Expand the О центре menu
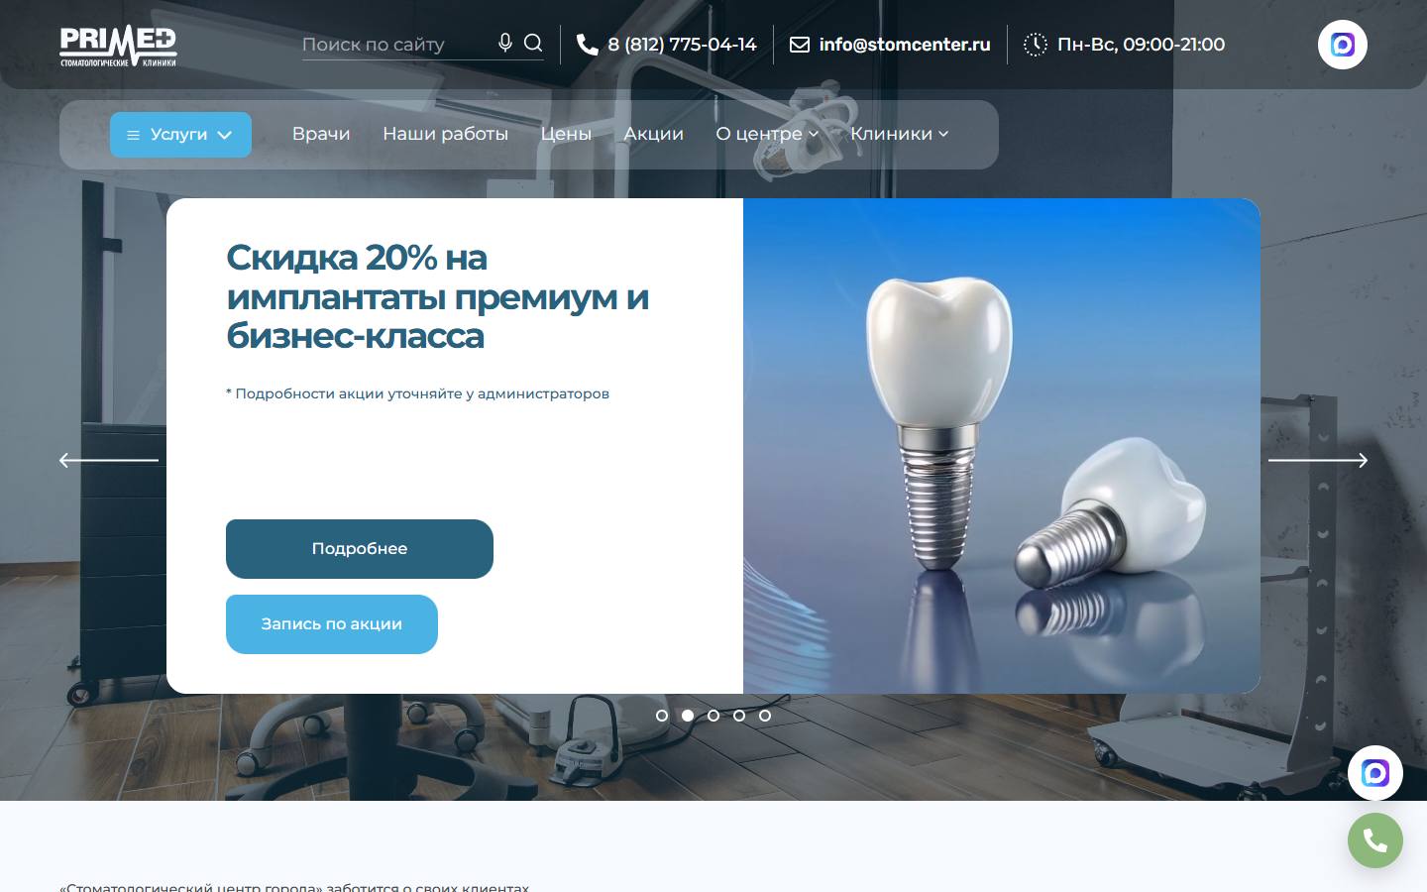Screen dimensions: 1427x892 coord(768,134)
